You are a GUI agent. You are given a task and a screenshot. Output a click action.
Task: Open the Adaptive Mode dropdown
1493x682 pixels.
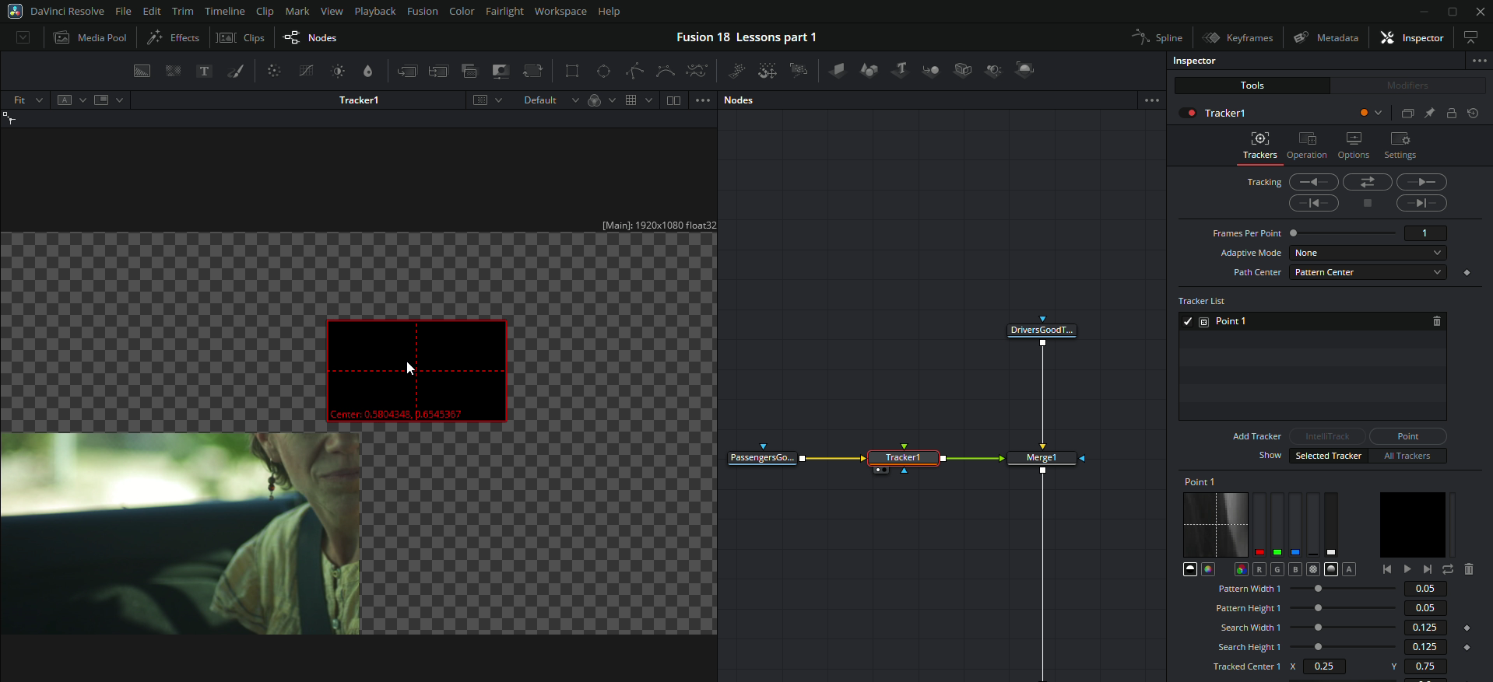1368,253
